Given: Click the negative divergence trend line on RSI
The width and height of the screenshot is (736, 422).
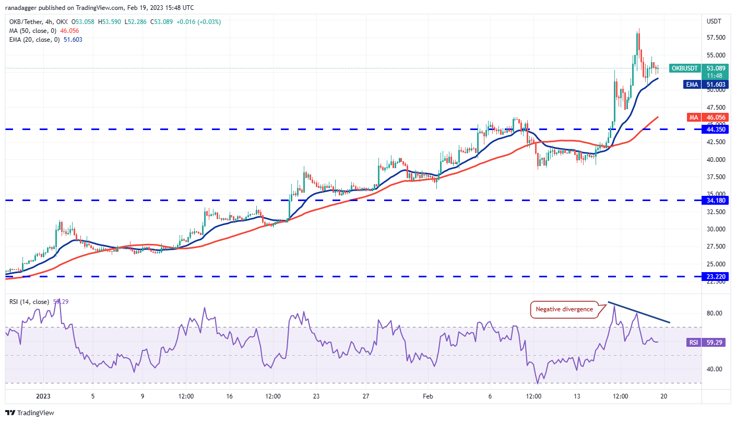Looking at the screenshot, I should pos(639,312).
